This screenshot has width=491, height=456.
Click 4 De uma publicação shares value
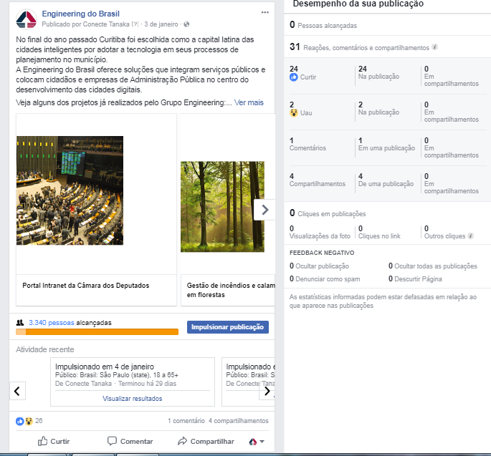tap(386, 180)
